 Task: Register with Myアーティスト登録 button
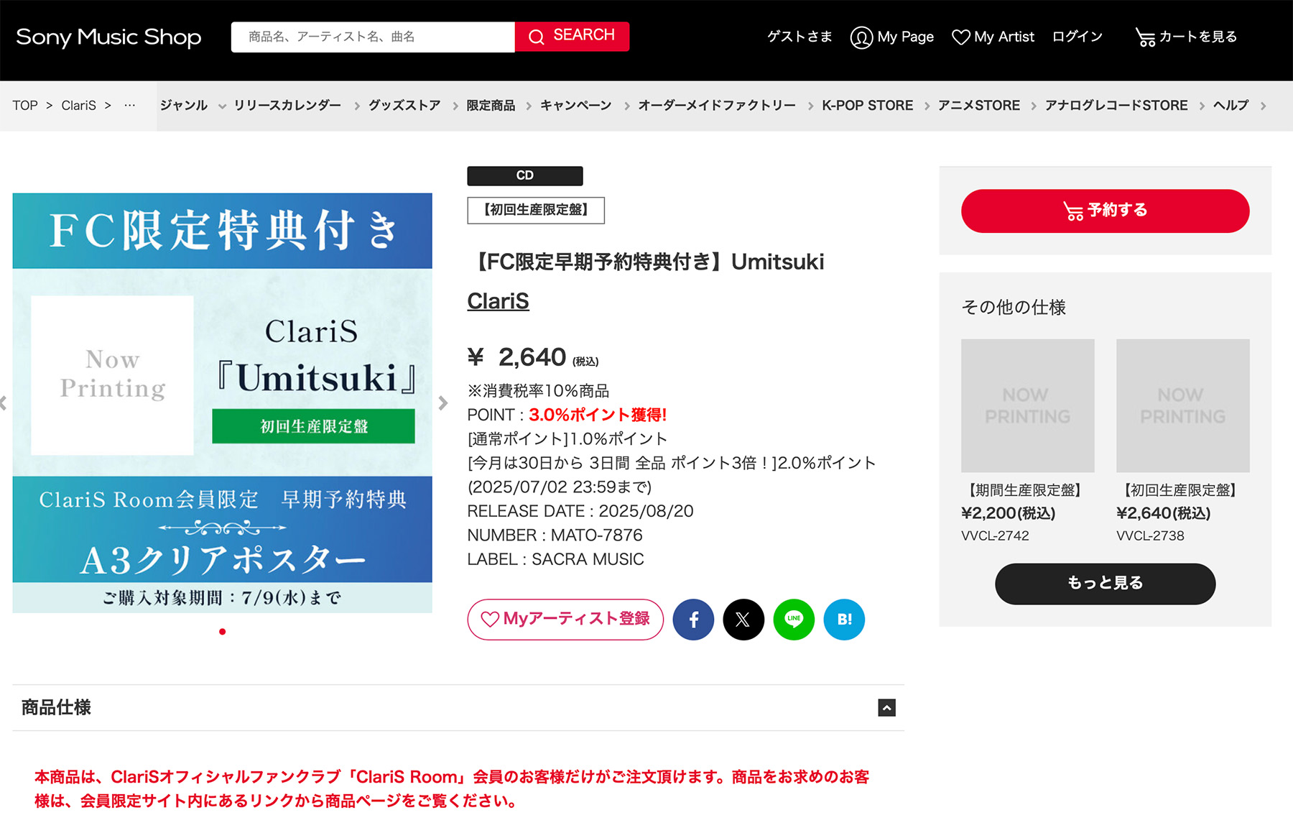click(565, 620)
